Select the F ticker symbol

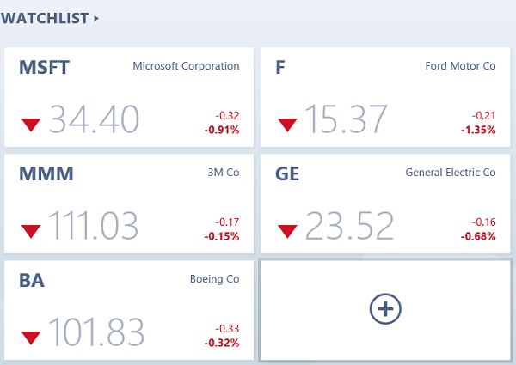pyautogui.click(x=280, y=67)
